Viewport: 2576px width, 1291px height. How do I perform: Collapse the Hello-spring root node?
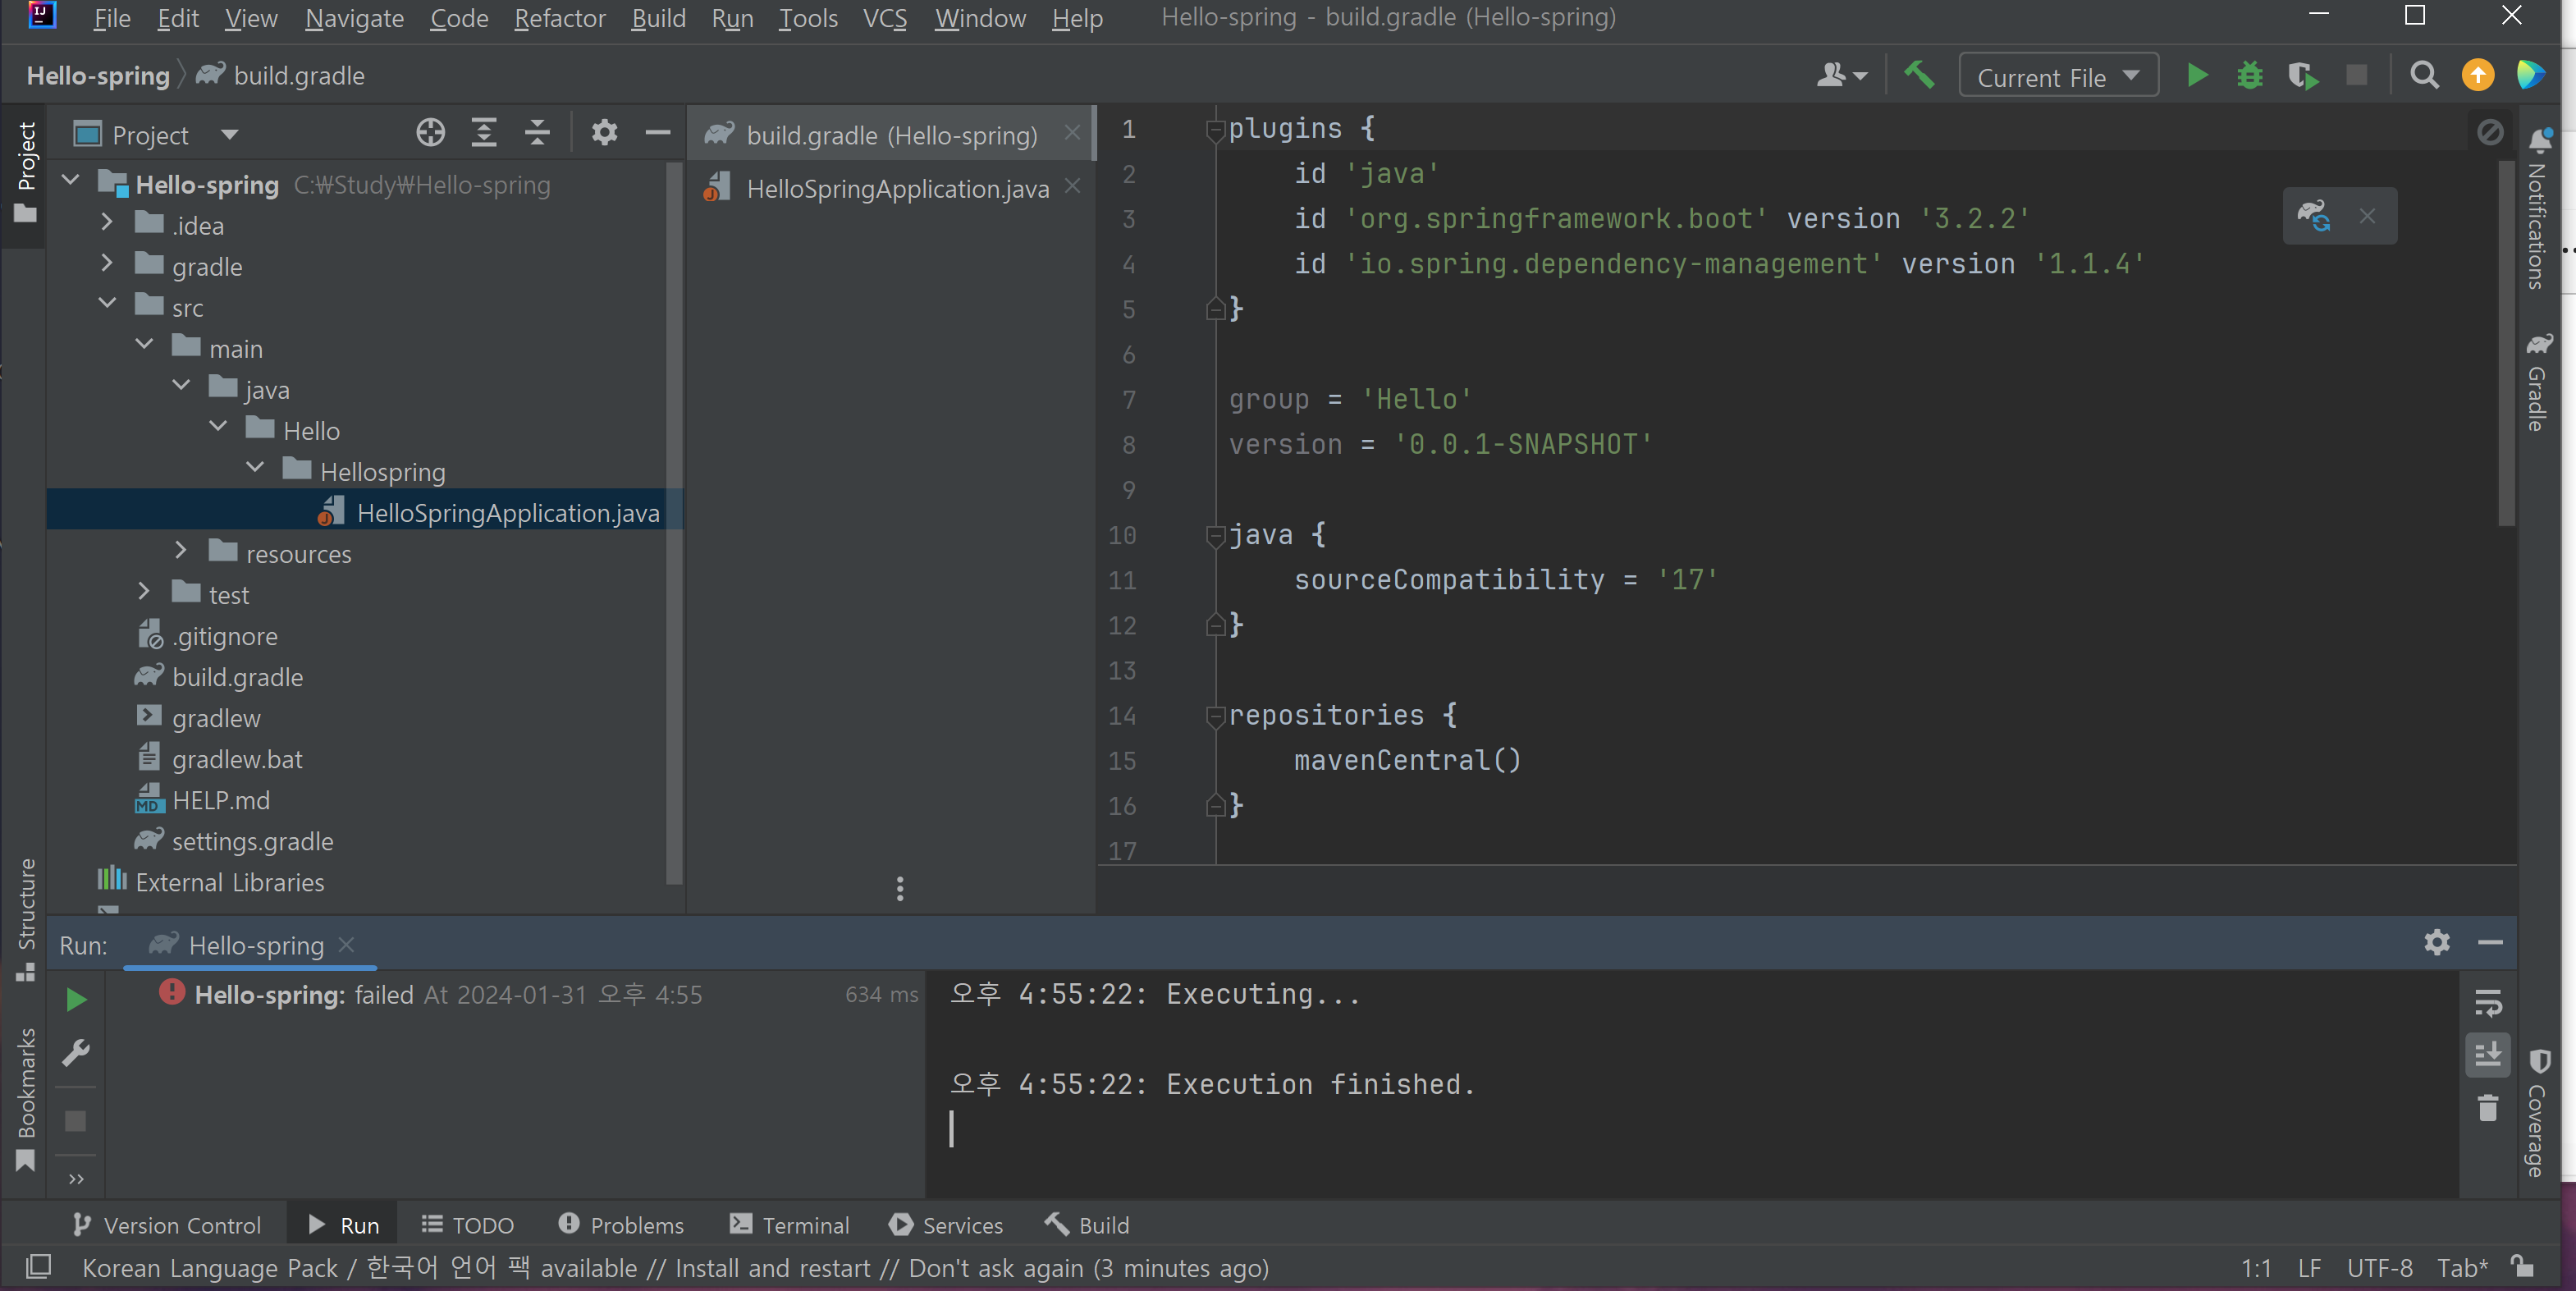pyautogui.click(x=70, y=182)
